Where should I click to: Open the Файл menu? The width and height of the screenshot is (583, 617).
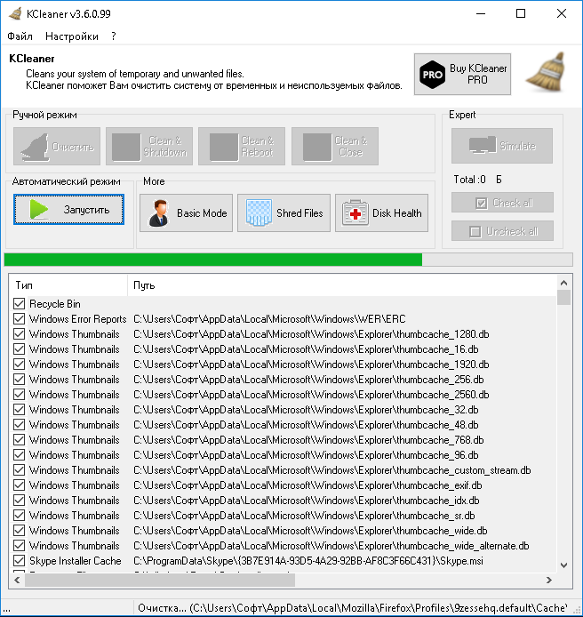coord(20,36)
